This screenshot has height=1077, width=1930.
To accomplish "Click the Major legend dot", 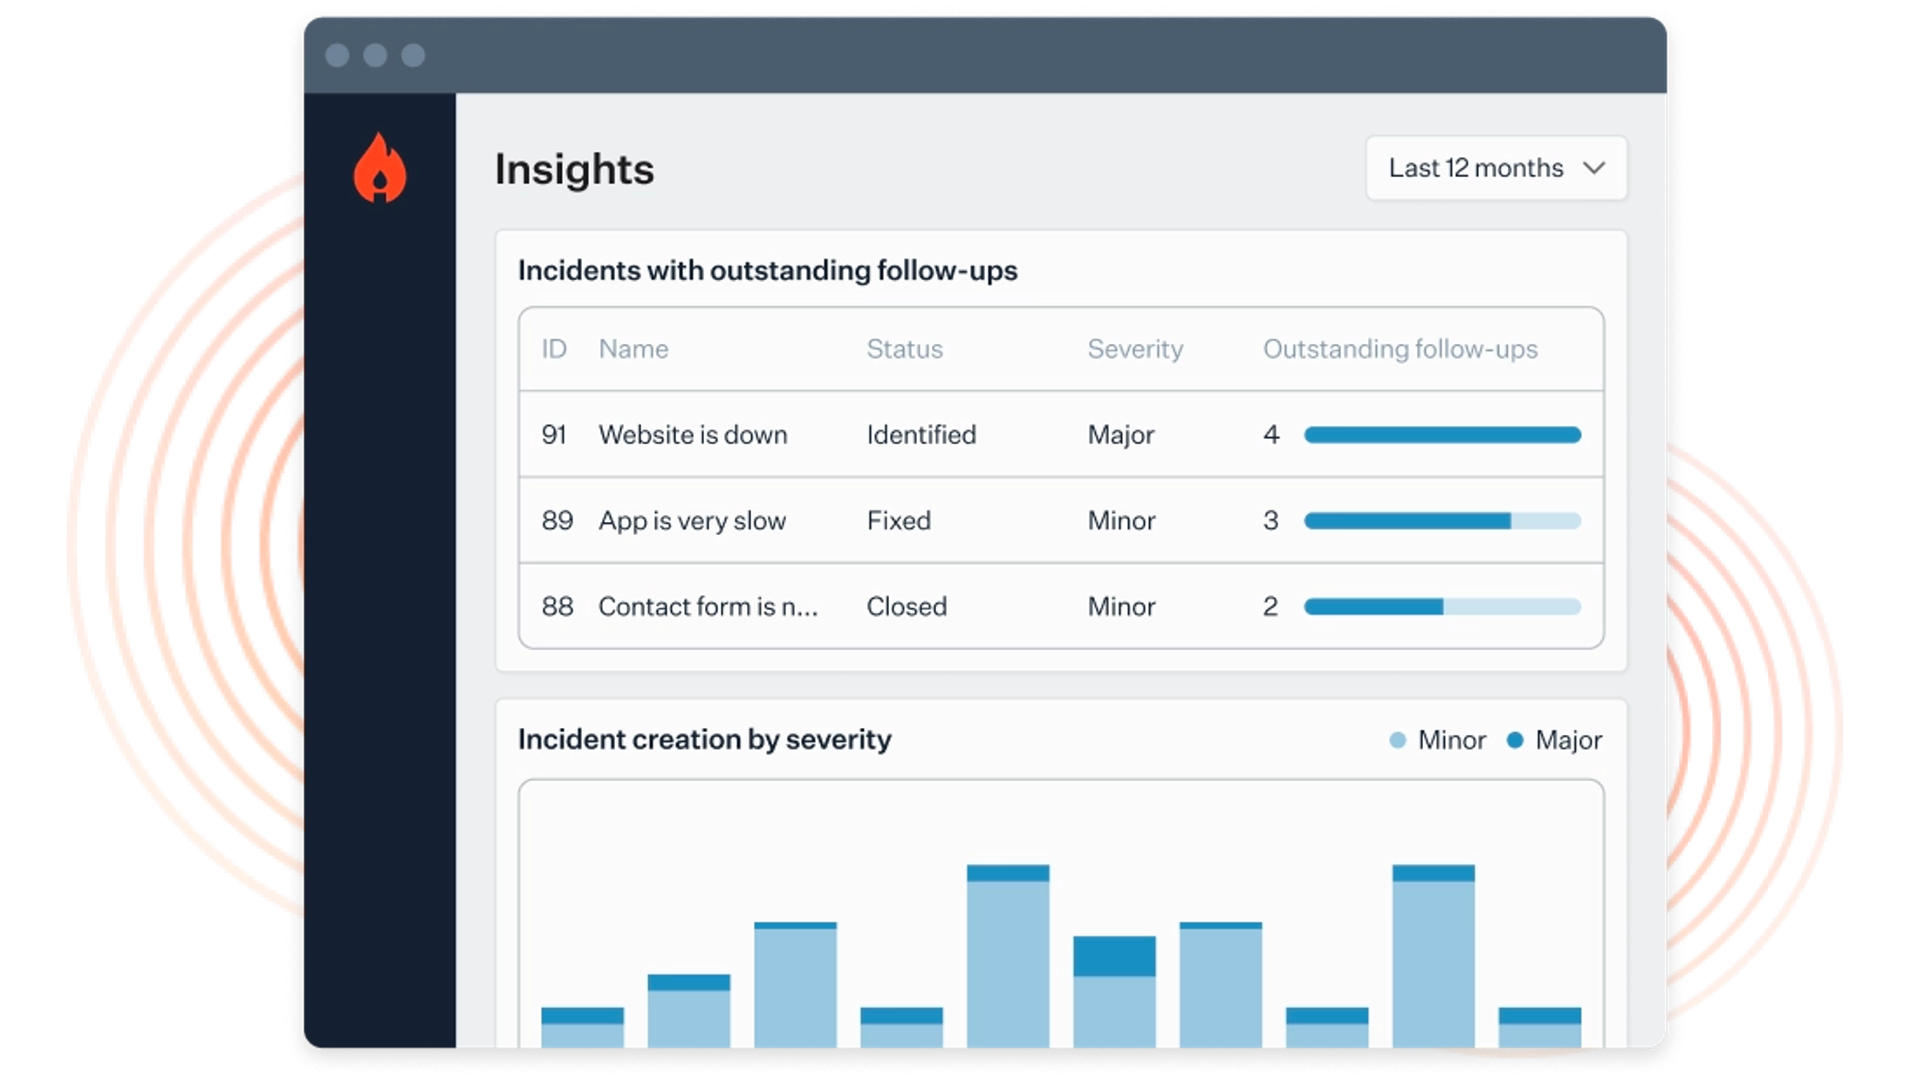I will 1515,740.
